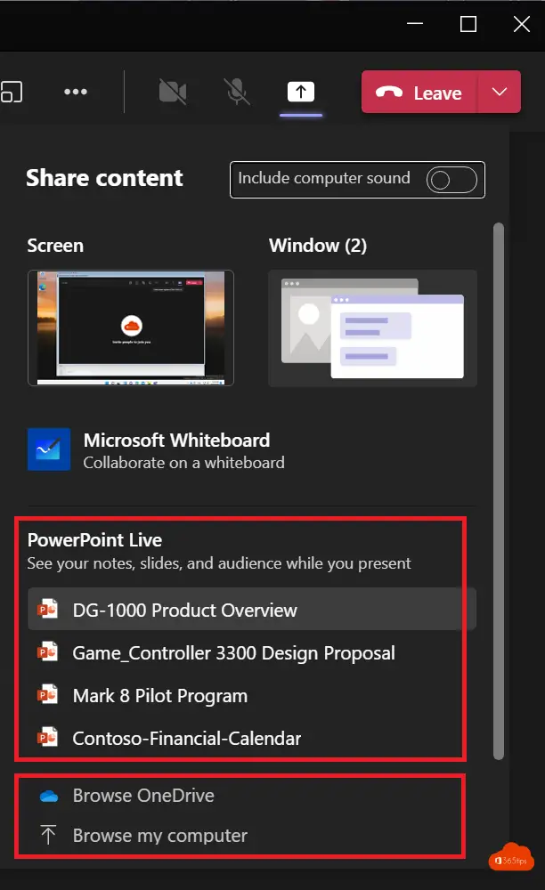
Task: Close the Teams meeting window
Action: point(522,24)
